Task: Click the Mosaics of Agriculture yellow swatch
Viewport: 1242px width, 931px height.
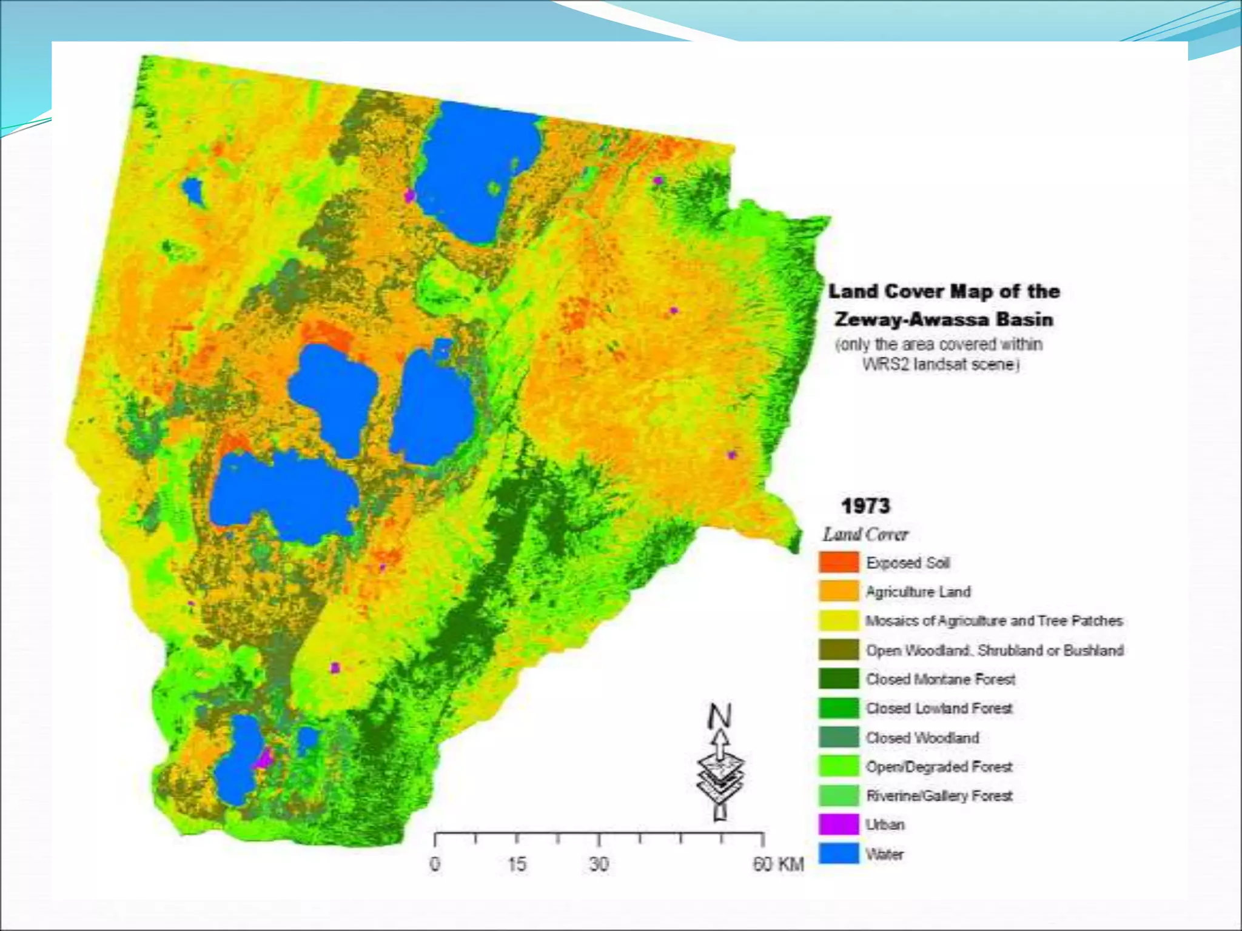Action: (839, 620)
